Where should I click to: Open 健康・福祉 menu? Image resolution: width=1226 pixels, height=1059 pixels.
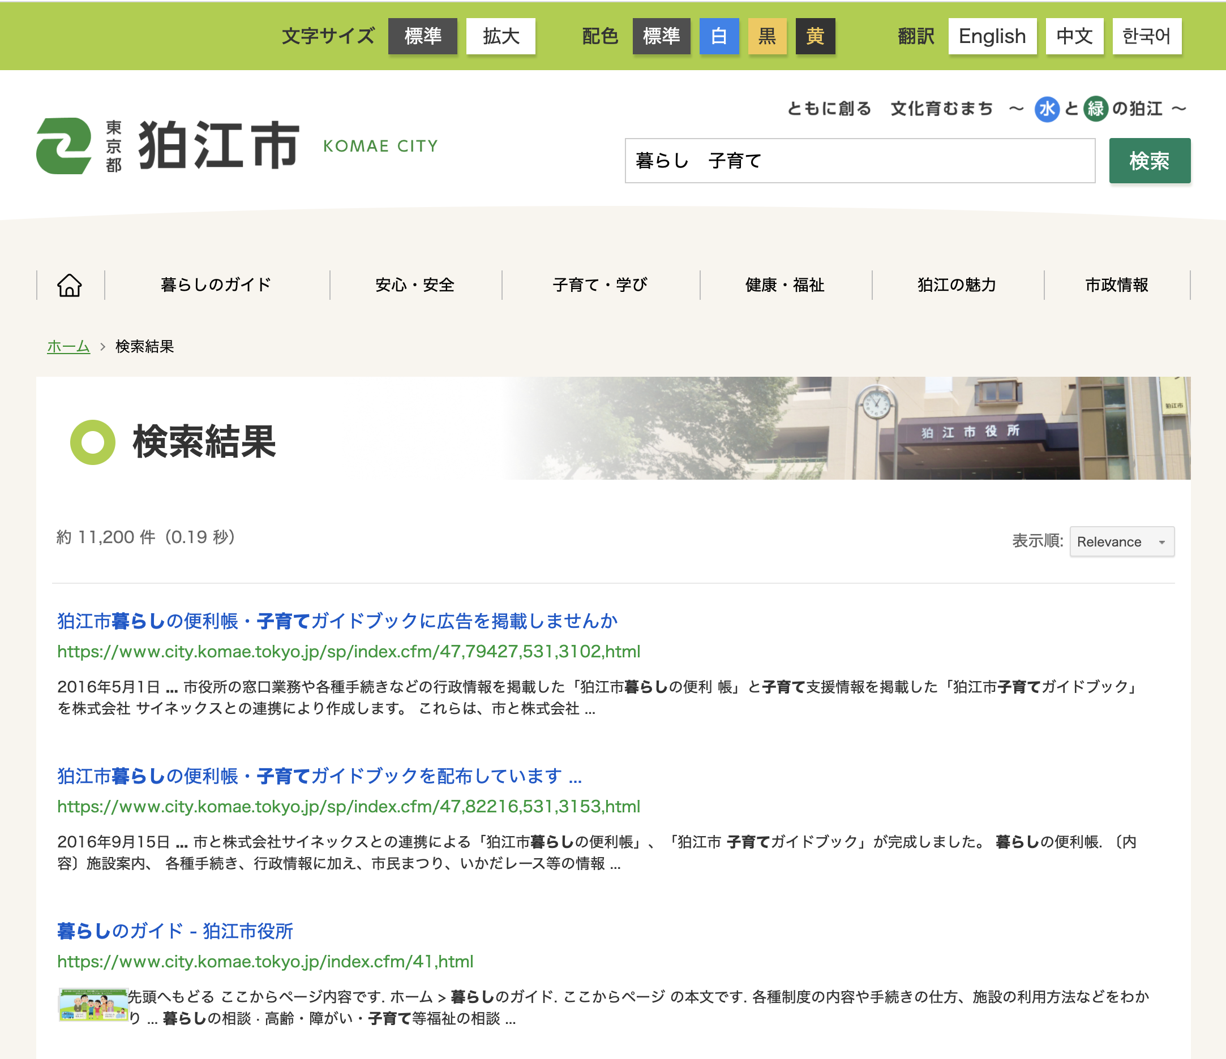(x=785, y=285)
